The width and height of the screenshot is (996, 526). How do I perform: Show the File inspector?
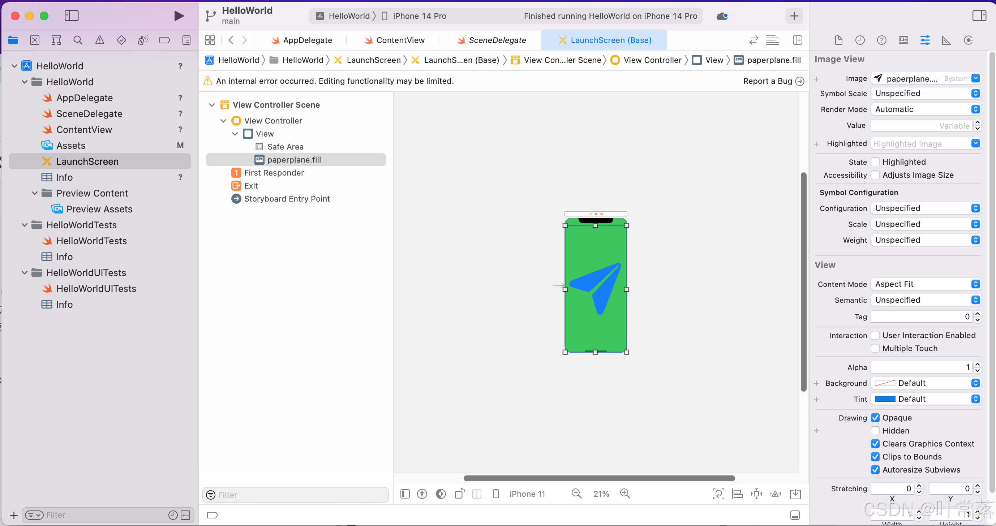point(838,40)
